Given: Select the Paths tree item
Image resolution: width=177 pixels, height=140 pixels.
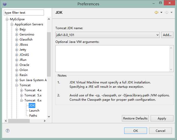Looking at the screenshot, I should 33,116.
